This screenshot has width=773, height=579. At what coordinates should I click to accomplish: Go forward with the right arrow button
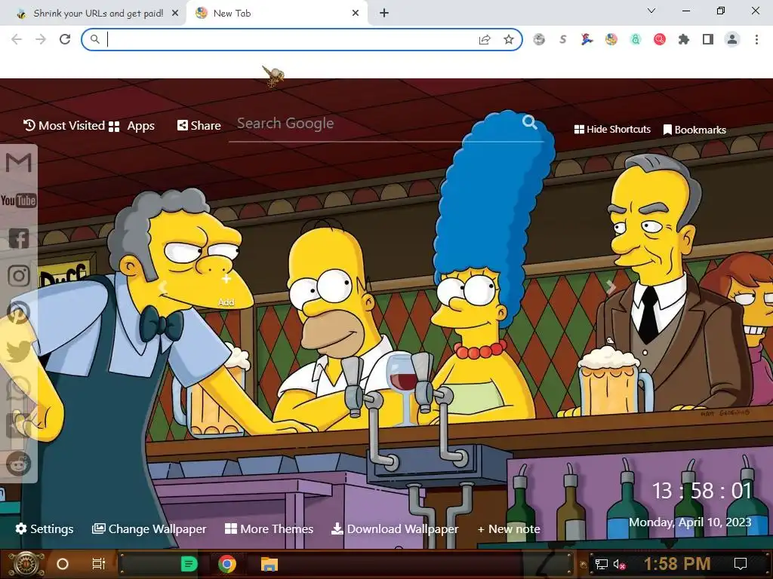[41, 39]
